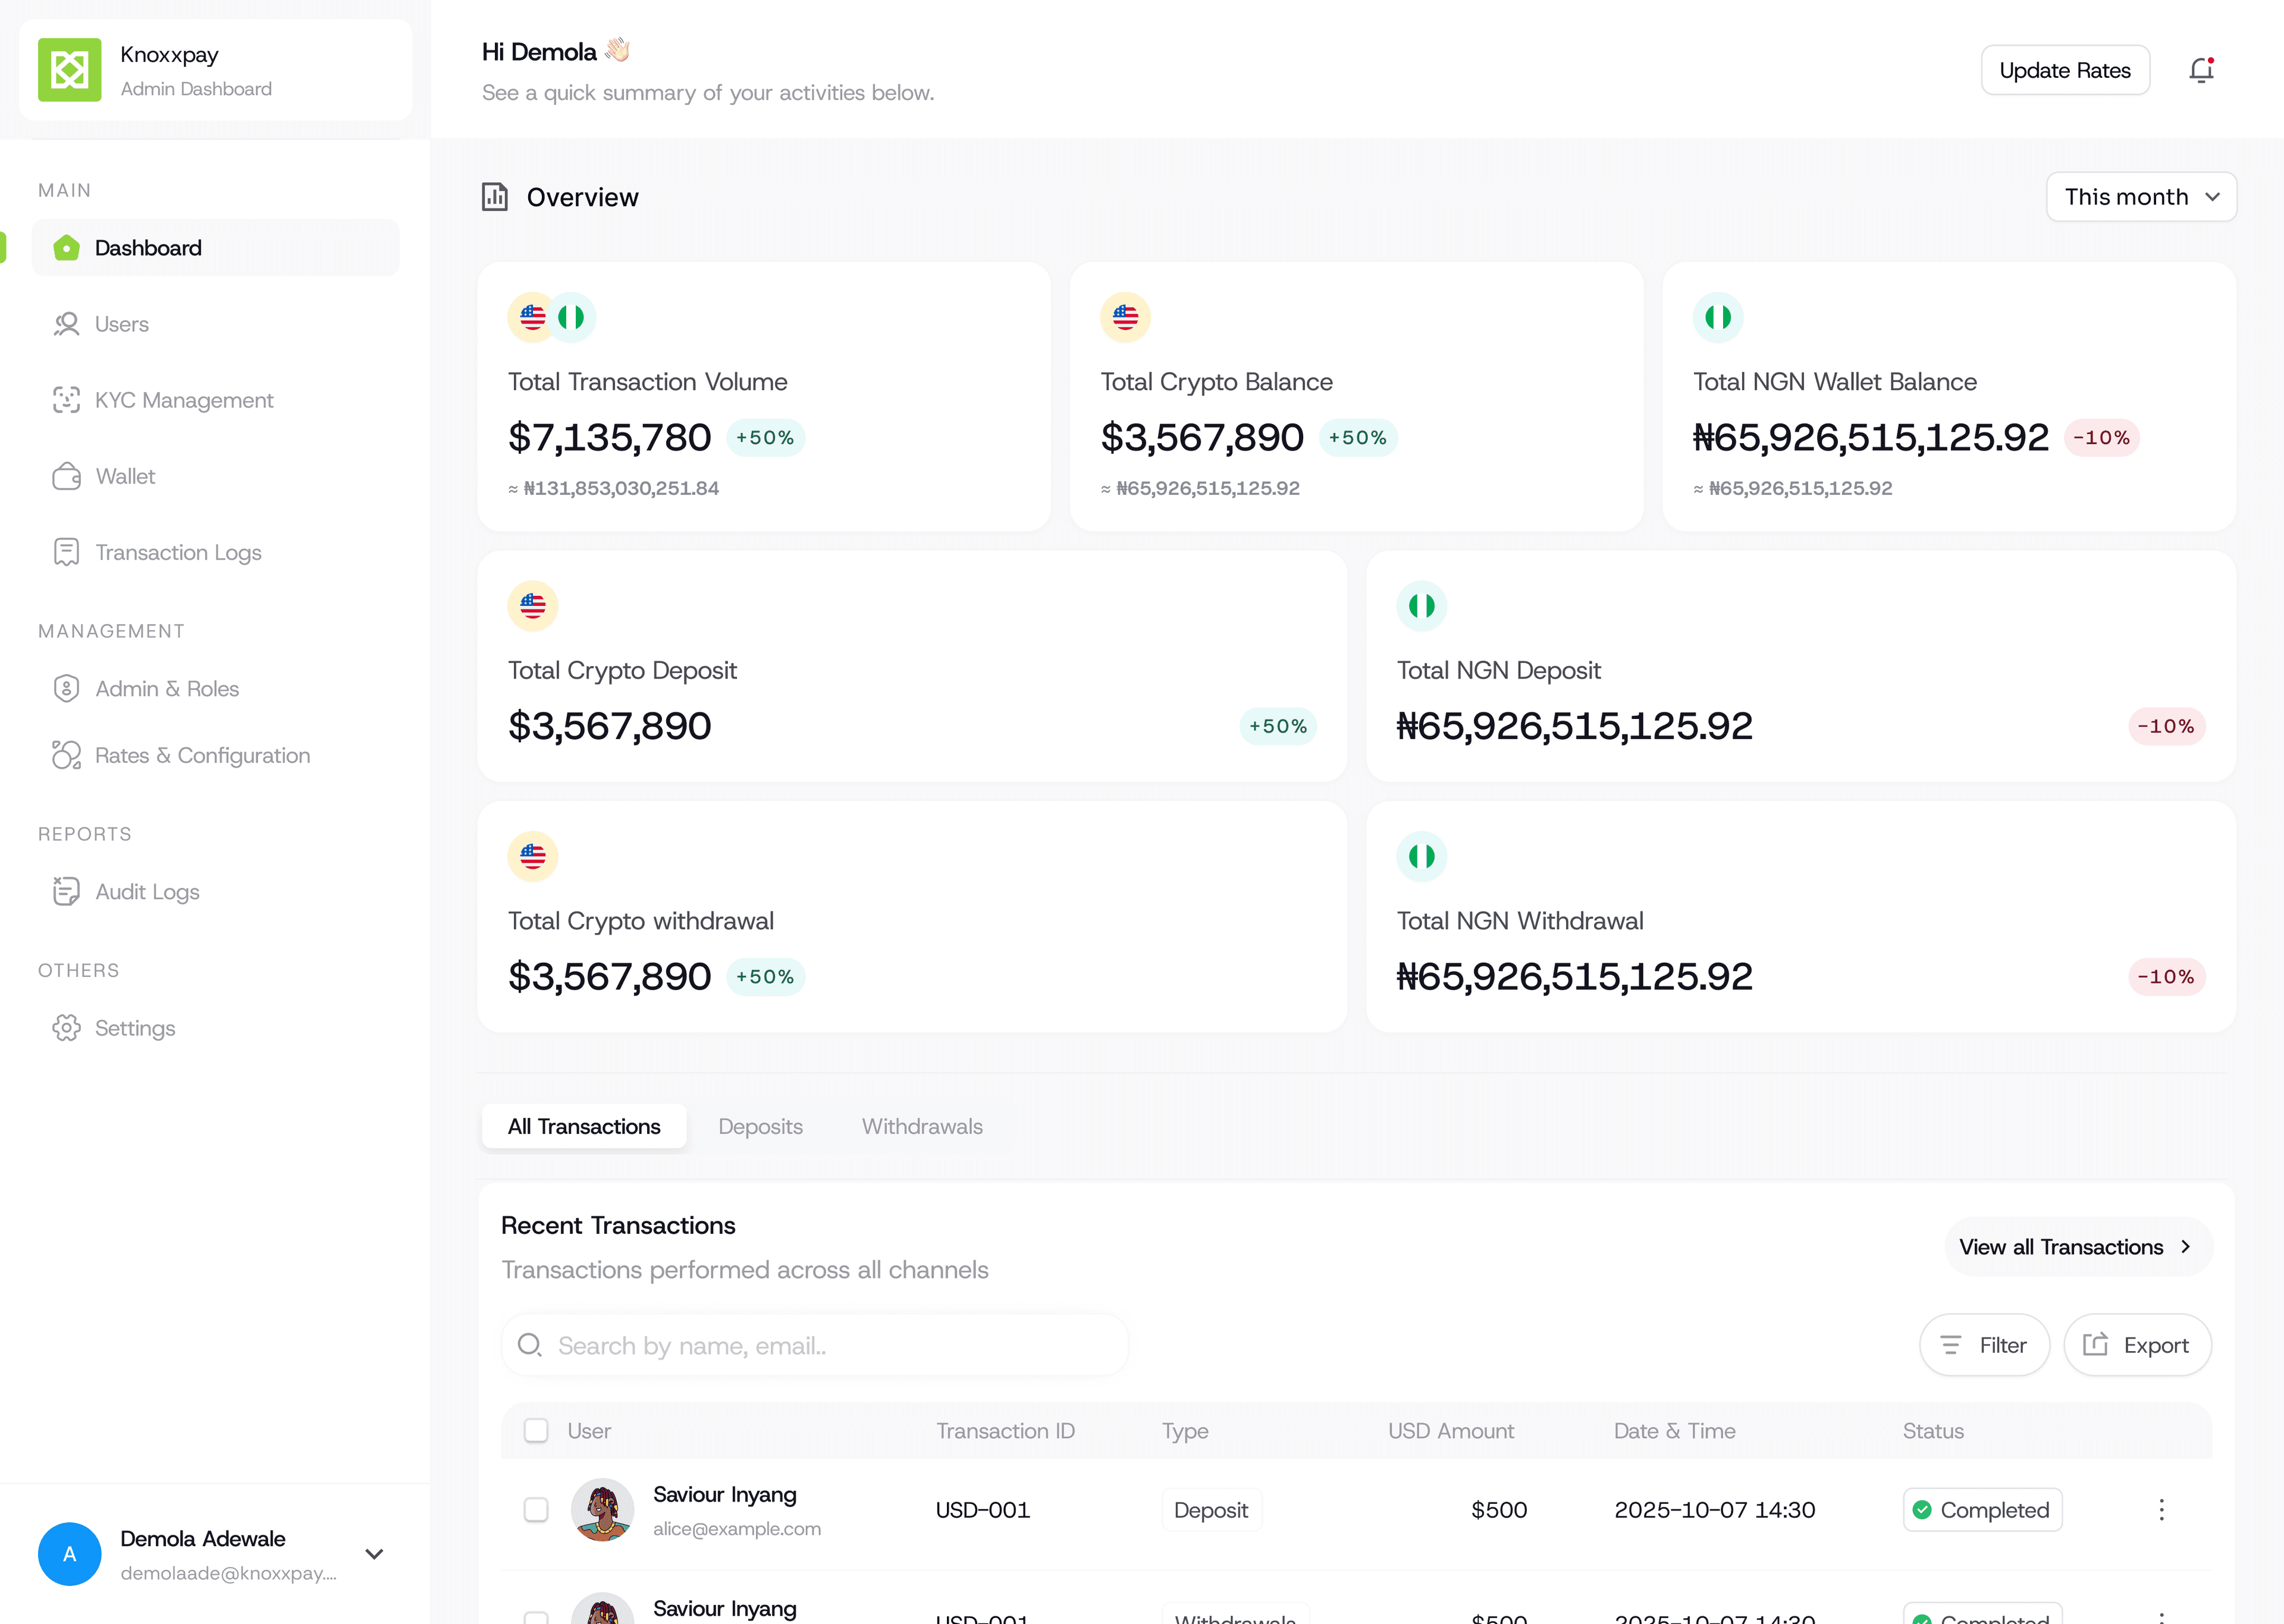Open the three-dot menu for USD-001 Deposit row
The width and height of the screenshot is (2284, 1624).
(x=2161, y=1510)
